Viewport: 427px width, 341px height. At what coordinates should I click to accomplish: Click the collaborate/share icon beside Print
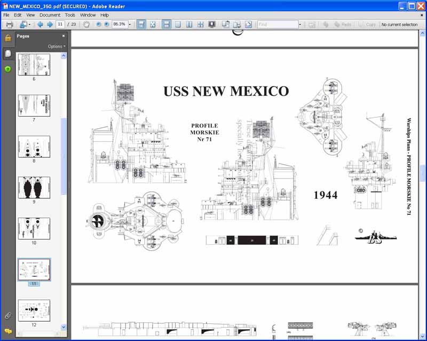pyautogui.click(x=23, y=25)
